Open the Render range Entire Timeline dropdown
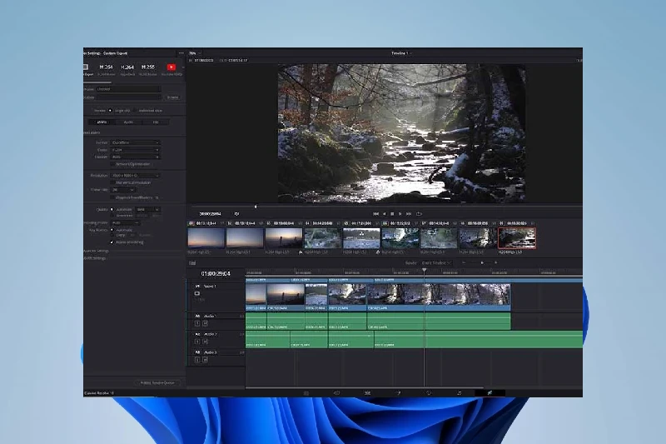 [x=435, y=263]
